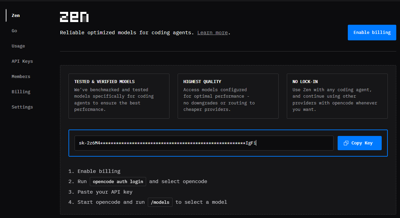Image resolution: width=400 pixels, height=218 pixels.
Task: Go to the Usage page
Action: (18, 46)
